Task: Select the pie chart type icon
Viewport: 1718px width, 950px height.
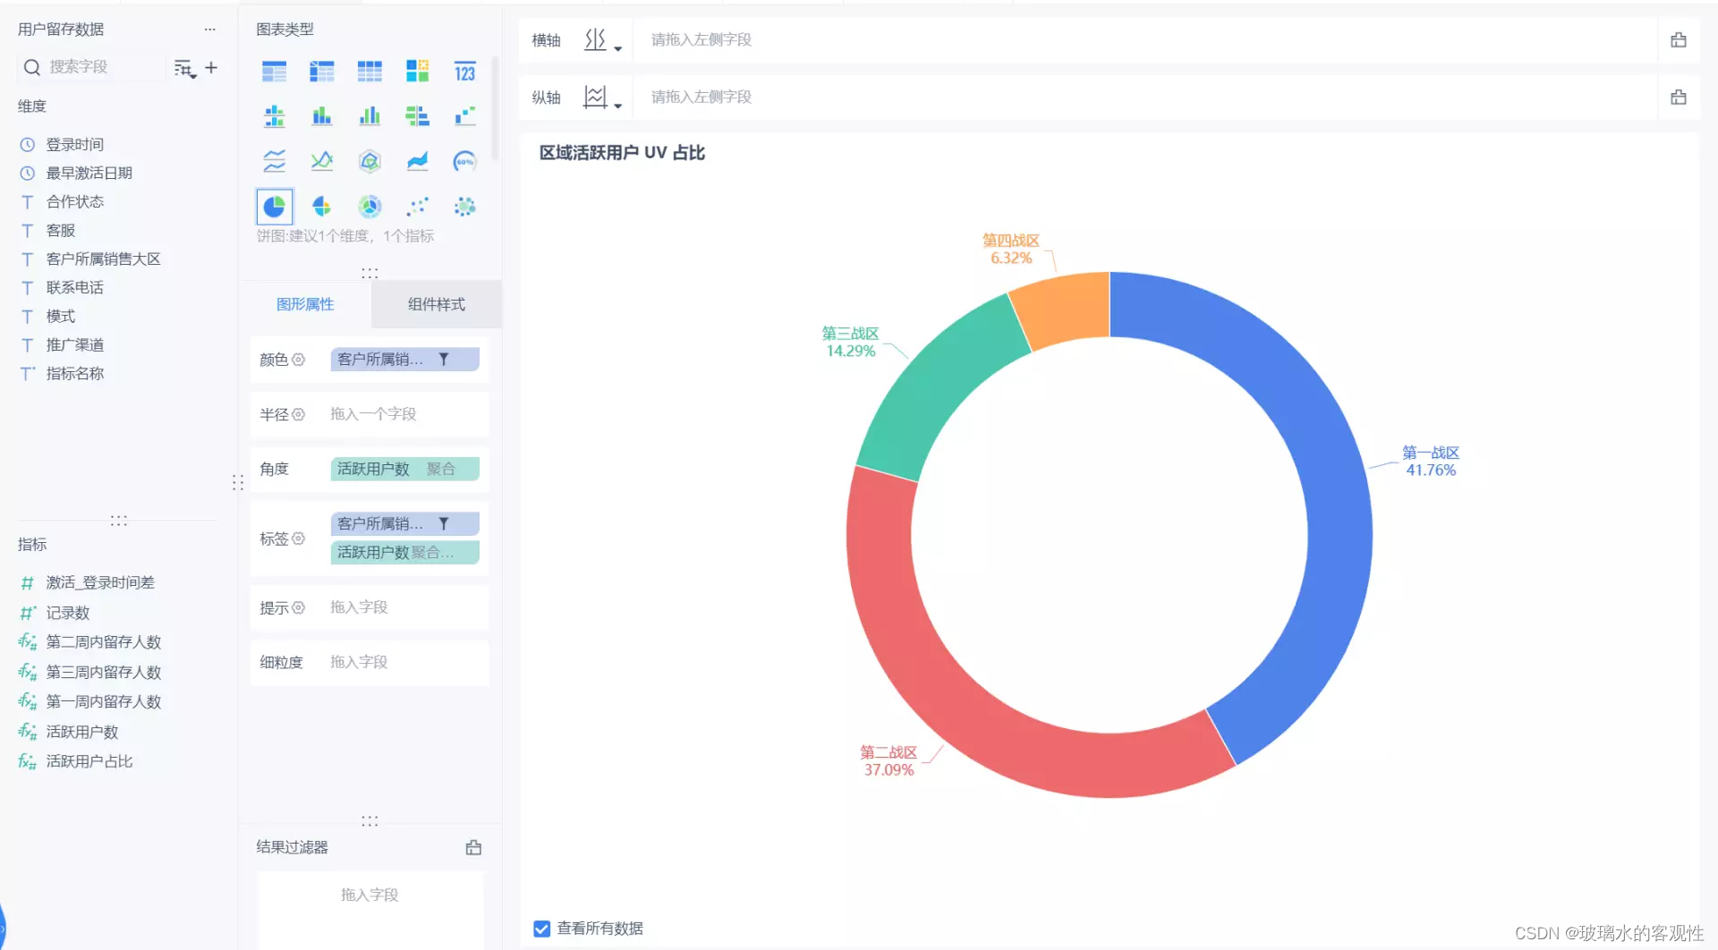Action: (x=274, y=207)
